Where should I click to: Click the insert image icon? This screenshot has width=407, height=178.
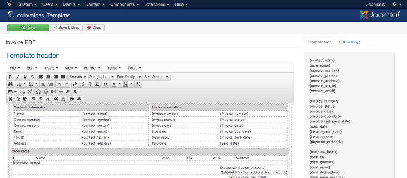[x=97, y=84]
